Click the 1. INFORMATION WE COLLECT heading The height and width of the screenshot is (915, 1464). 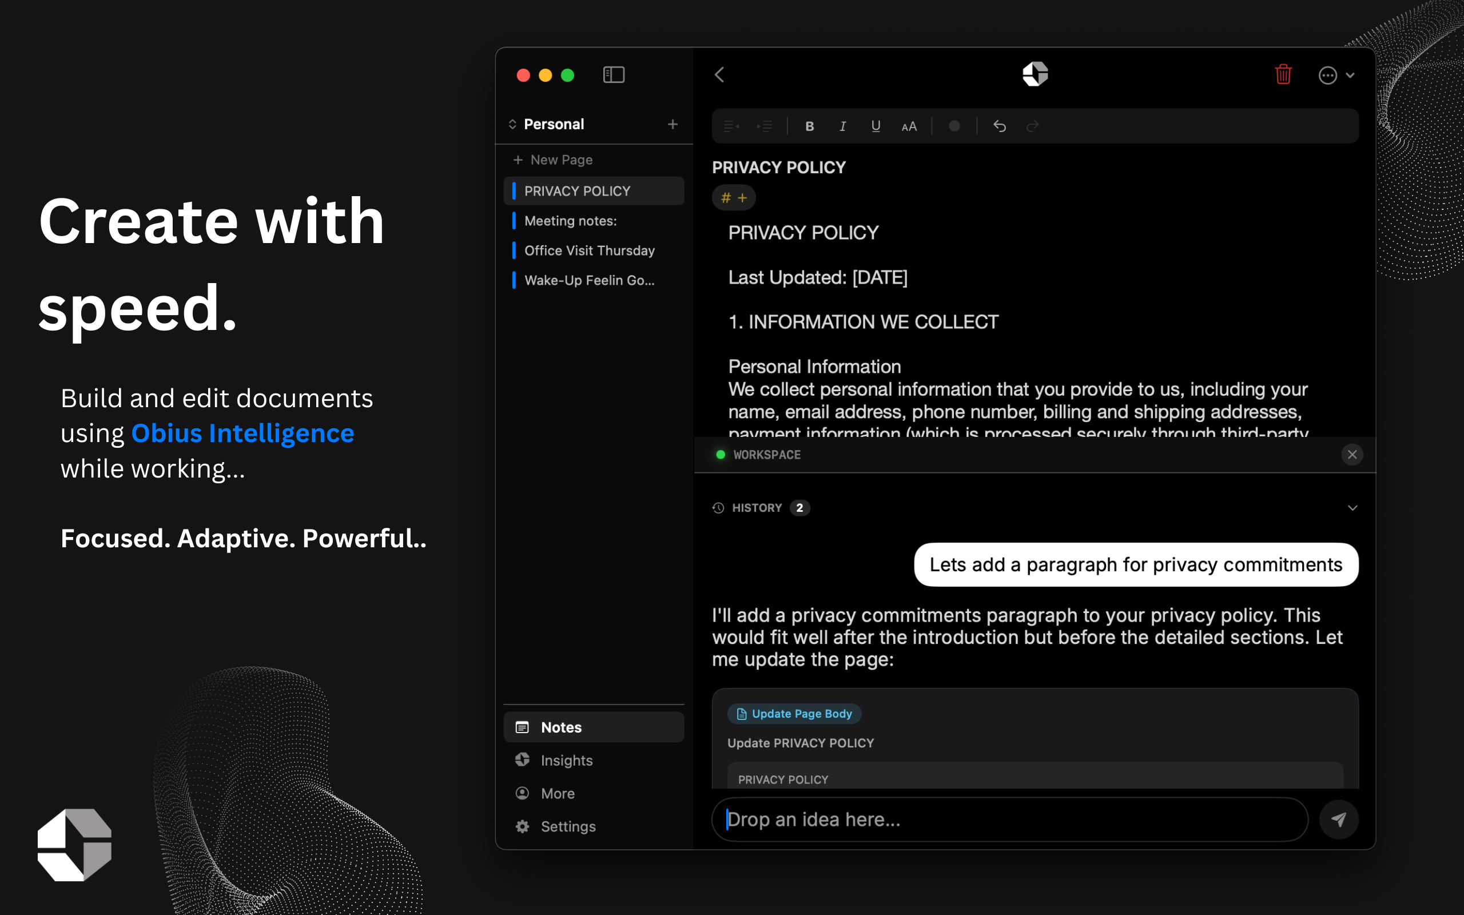click(864, 322)
